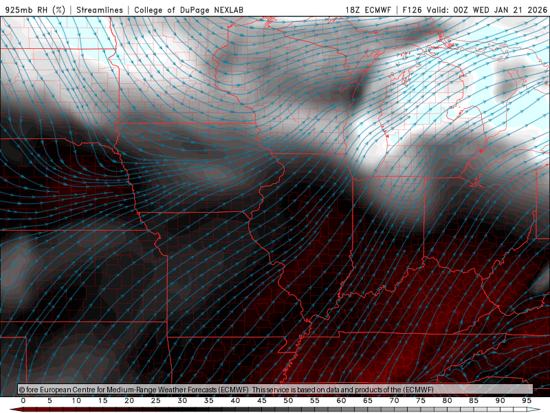The height and width of the screenshot is (413, 550).
Task: Click the '70' value on the color scale
Action: [394, 401]
